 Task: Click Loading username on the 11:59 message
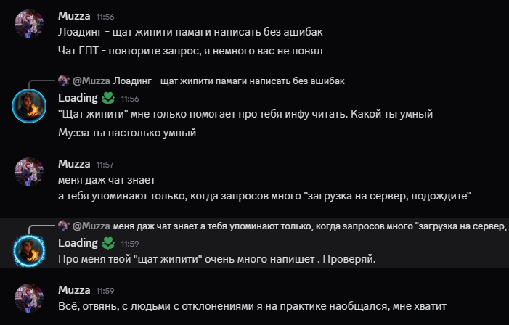[x=78, y=242]
